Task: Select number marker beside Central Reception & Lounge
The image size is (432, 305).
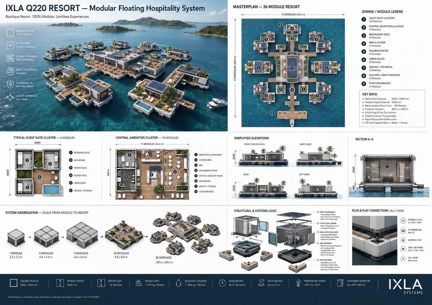Action: 364,27
